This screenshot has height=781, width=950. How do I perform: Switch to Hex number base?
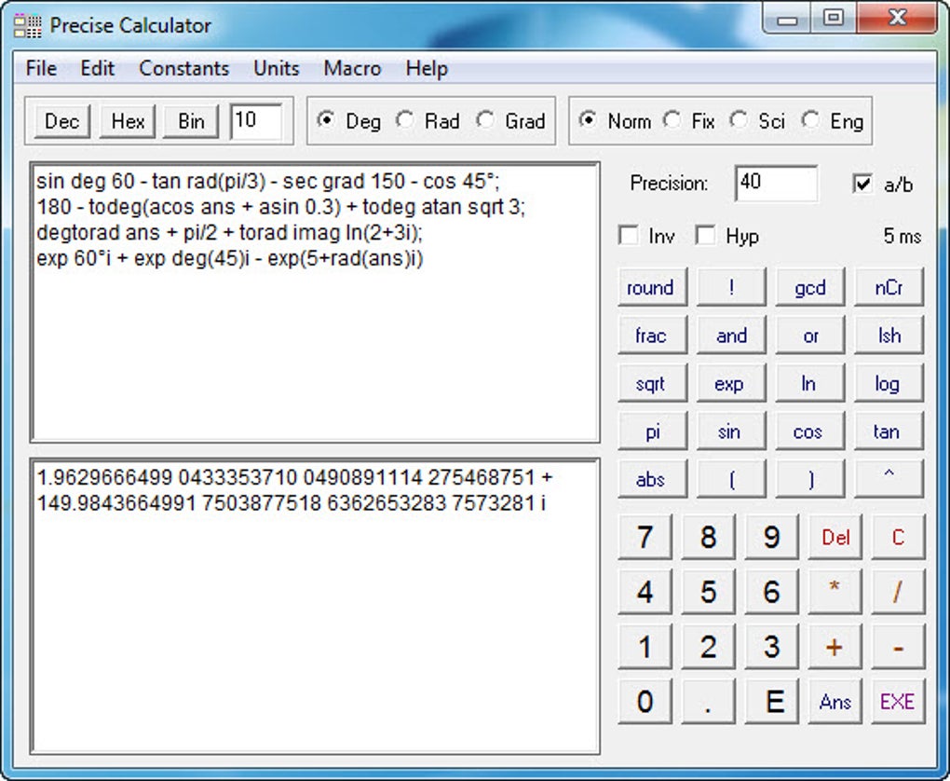128,121
